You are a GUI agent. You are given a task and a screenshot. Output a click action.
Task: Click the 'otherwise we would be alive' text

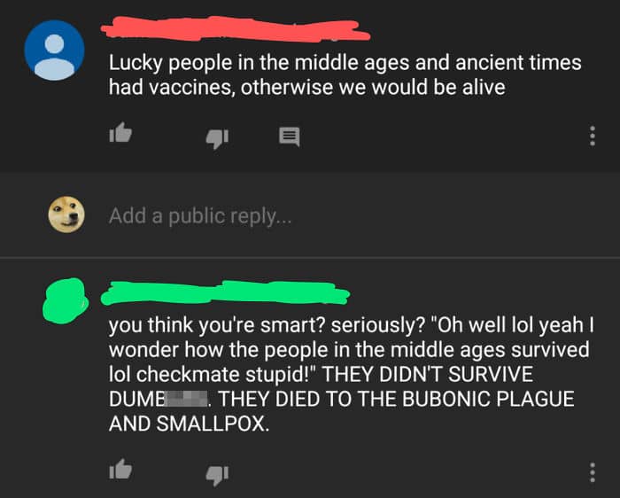tap(373, 87)
